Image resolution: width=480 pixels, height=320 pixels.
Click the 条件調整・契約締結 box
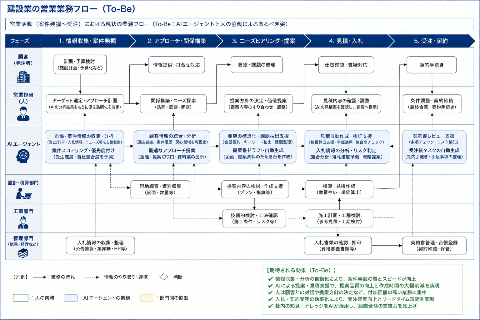pyautogui.click(x=432, y=104)
